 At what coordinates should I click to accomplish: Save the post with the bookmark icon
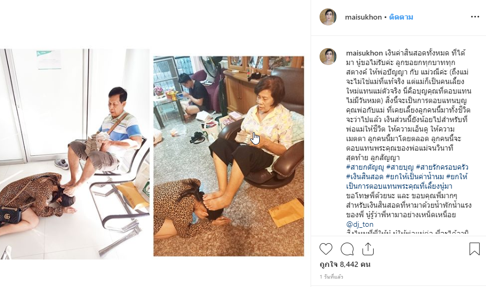click(474, 248)
